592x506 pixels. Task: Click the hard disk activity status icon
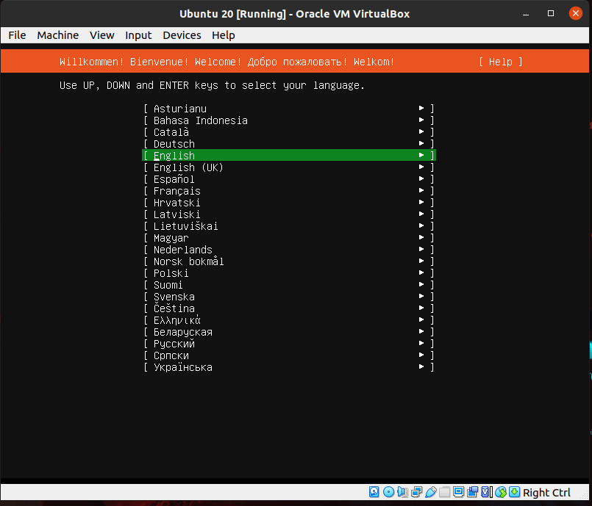click(x=374, y=492)
